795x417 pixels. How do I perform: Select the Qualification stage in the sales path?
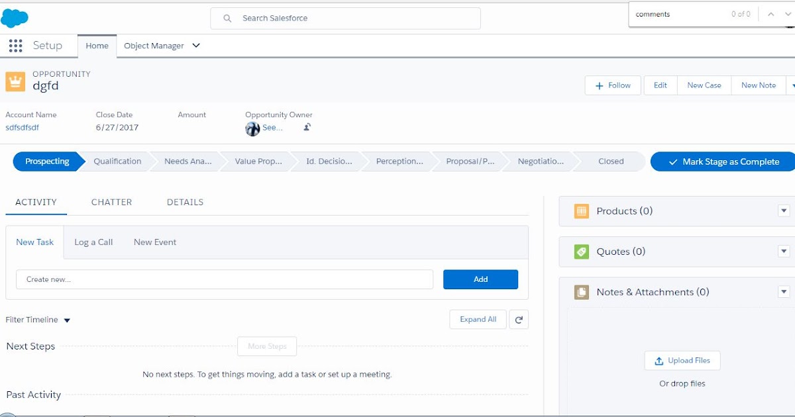pos(117,161)
